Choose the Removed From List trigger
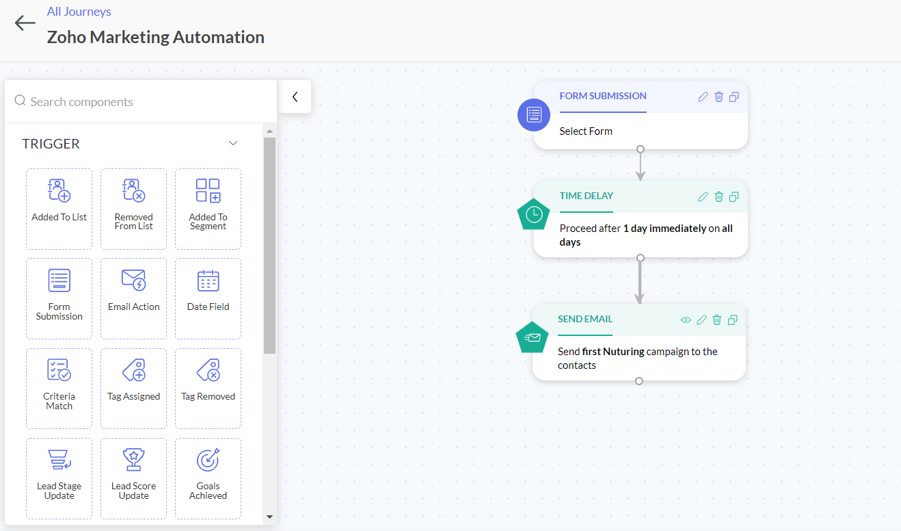This screenshot has height=531, width=901. (x=133, y=209)
